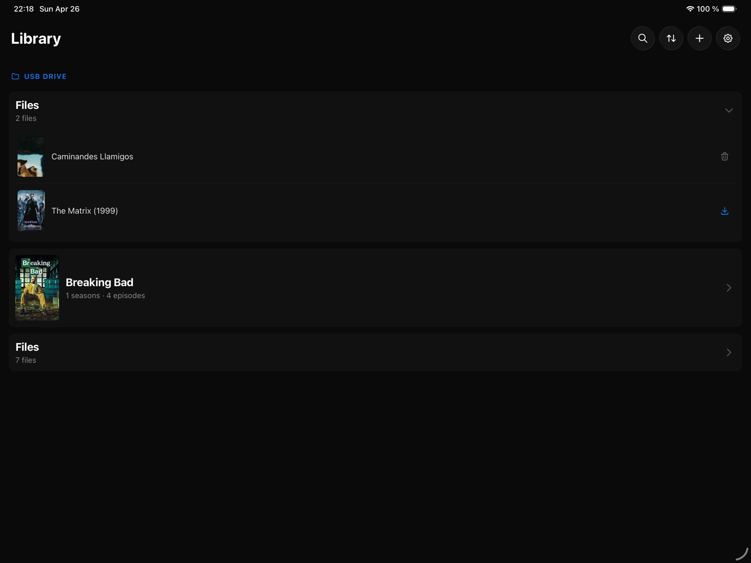
Task: Expand the 7 files section chevron
Action: tap(728, 352)
